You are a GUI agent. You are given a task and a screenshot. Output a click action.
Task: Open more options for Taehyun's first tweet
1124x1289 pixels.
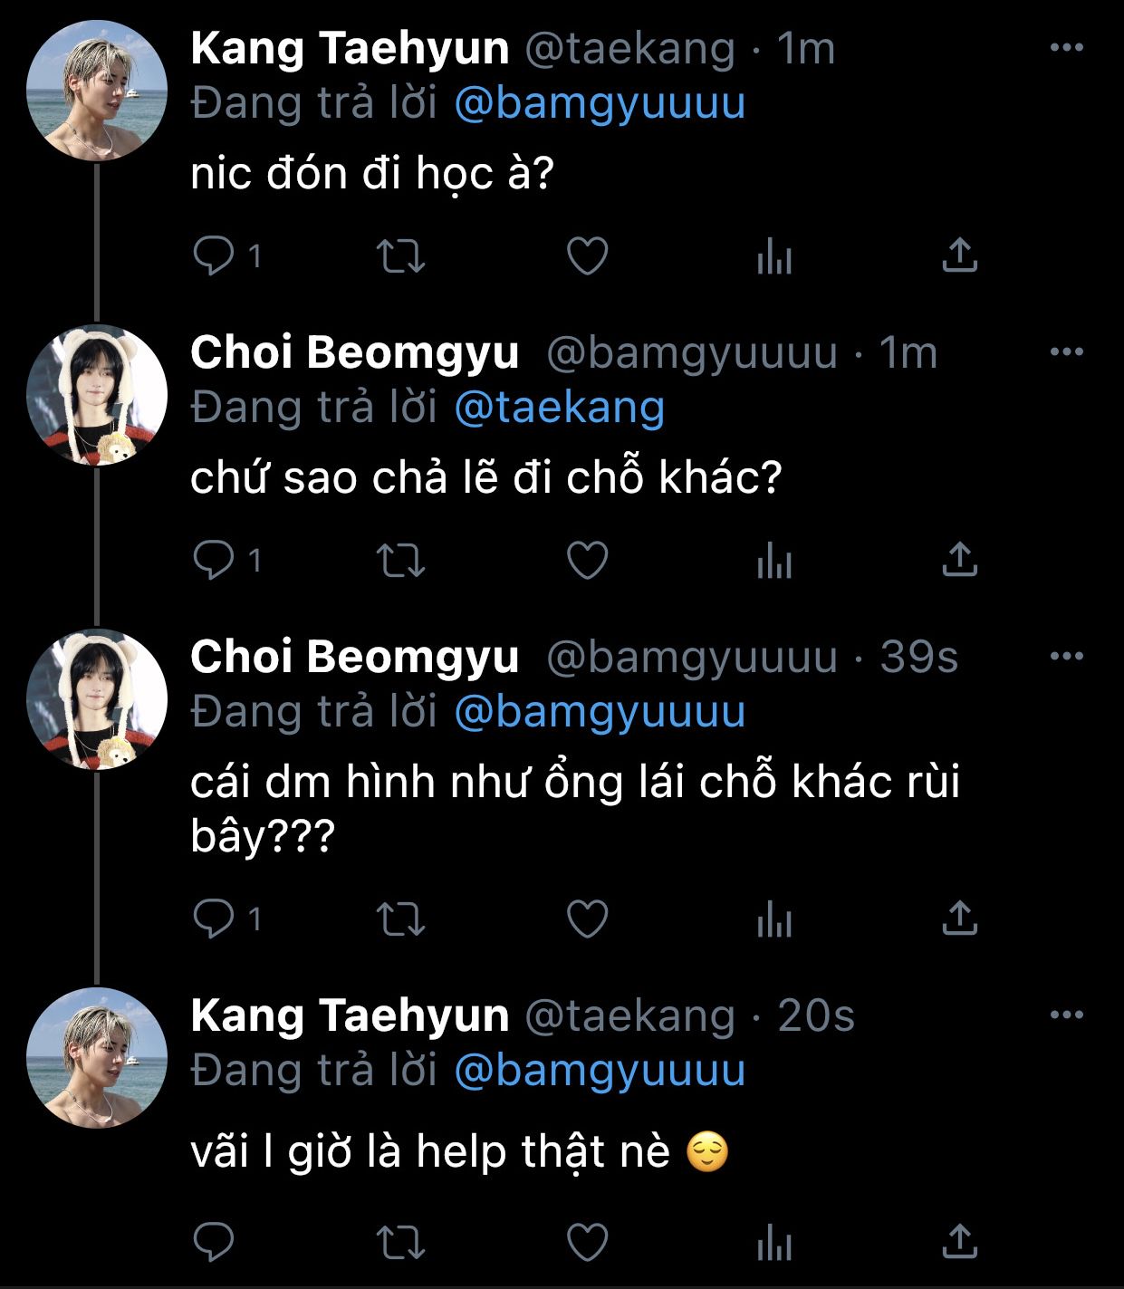[1066, 48]
